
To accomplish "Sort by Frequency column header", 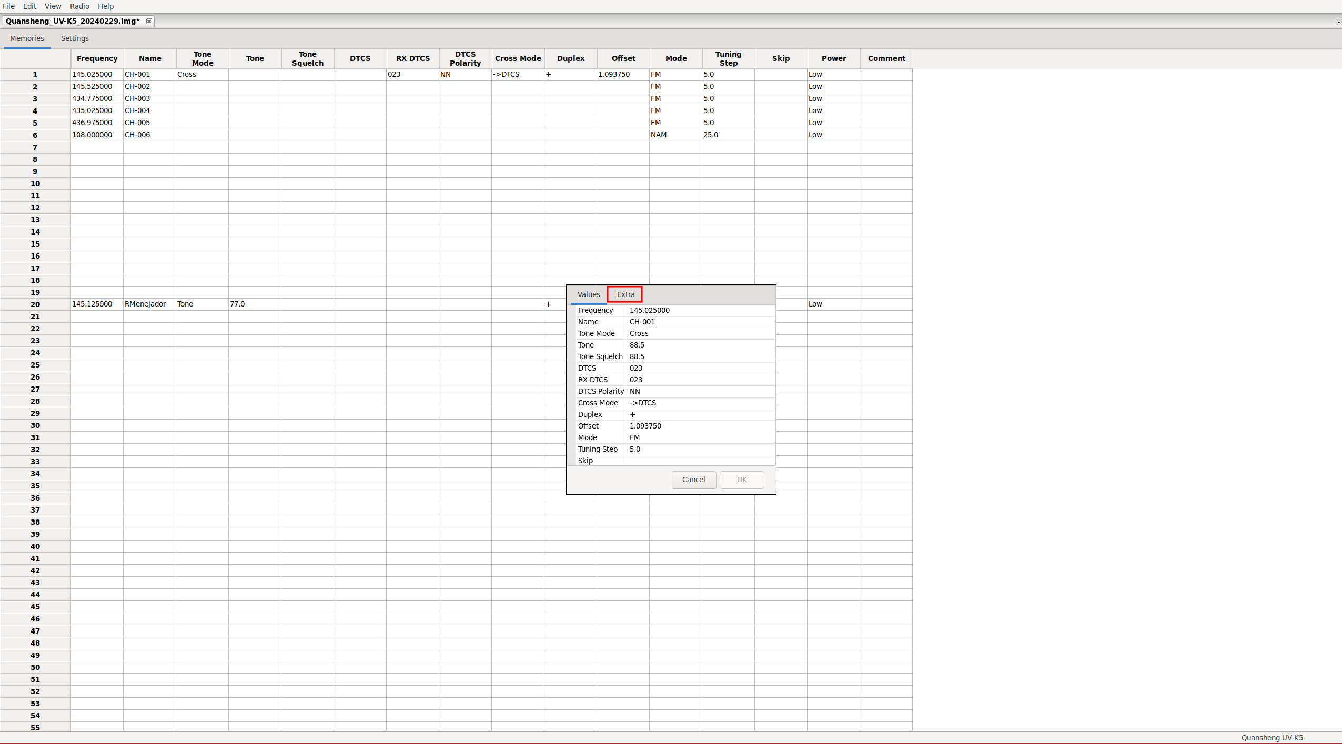I will pyautogui.click(x=97, y=58).
